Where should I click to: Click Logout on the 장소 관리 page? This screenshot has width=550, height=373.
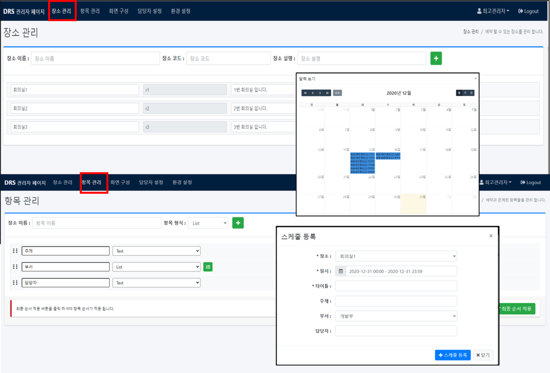[529, 11]
